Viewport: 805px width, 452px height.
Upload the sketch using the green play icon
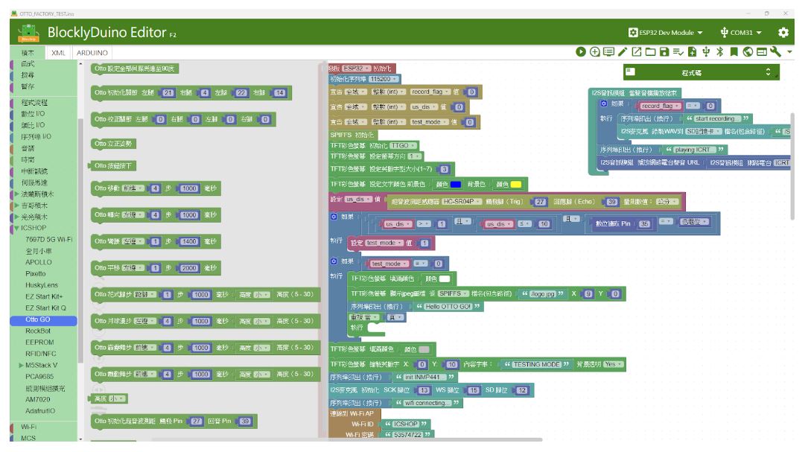point(581,51)
